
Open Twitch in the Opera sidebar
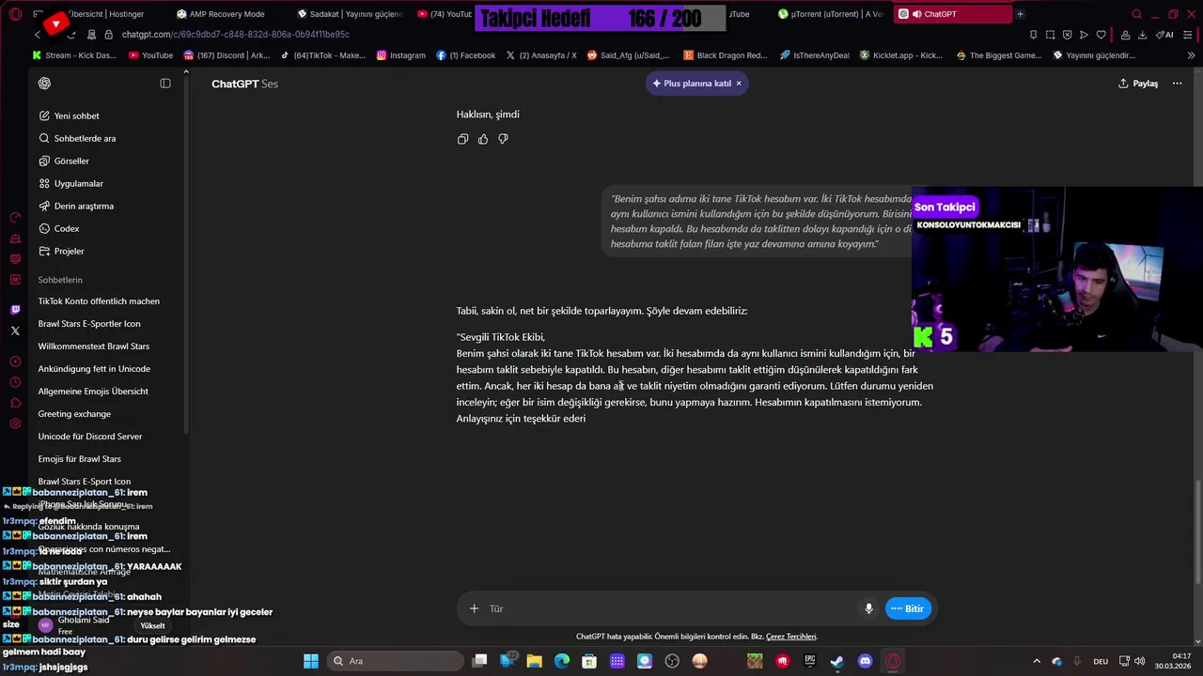coord(15,310)
